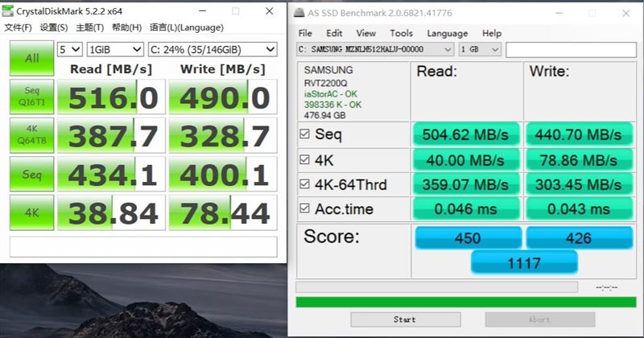Image resolution: width=644 pixels, height=338 pixels.
Task: Uncheck the Acc.time test checkbox
Action: 304,208
